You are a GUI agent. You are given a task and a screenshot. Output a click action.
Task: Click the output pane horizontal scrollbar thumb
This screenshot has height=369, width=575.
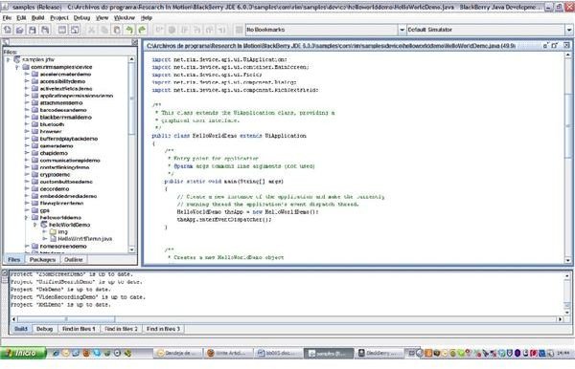66,319
